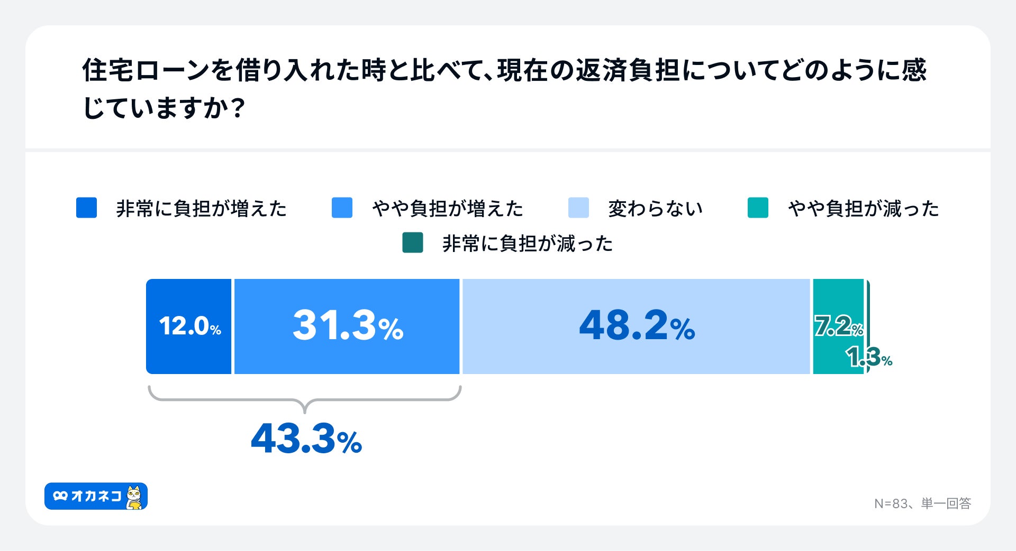
Task: Click the survey question title text
Action: click(504, 89)
